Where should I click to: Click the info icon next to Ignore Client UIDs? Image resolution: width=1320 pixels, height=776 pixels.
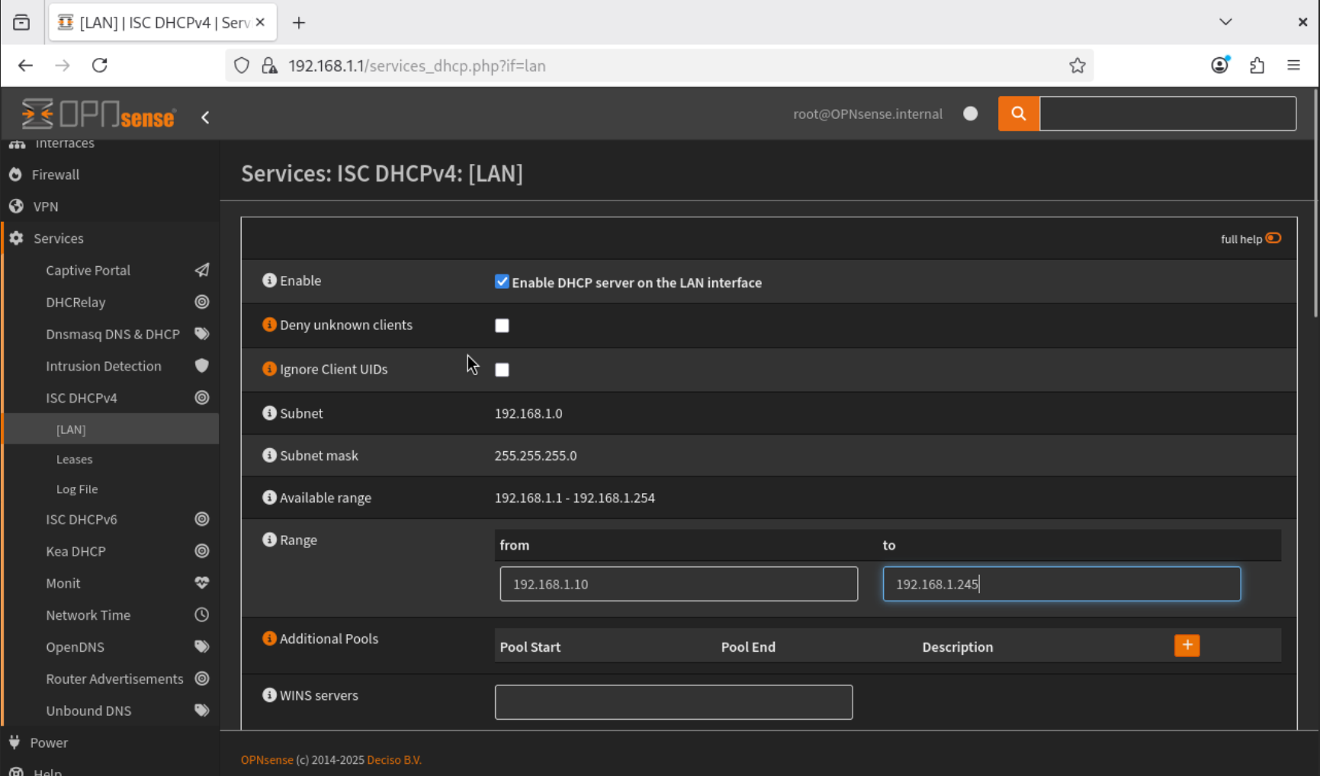click(x=269, y=369)
